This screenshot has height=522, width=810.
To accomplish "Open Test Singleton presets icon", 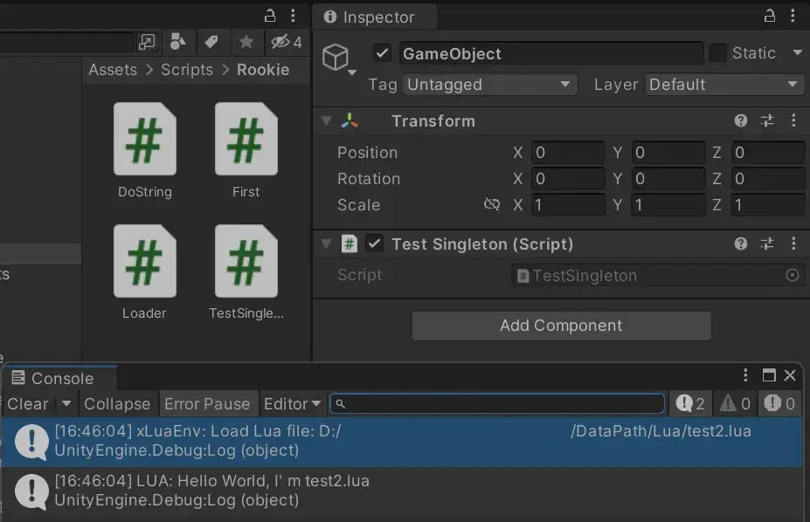I will tap(767, 244).
